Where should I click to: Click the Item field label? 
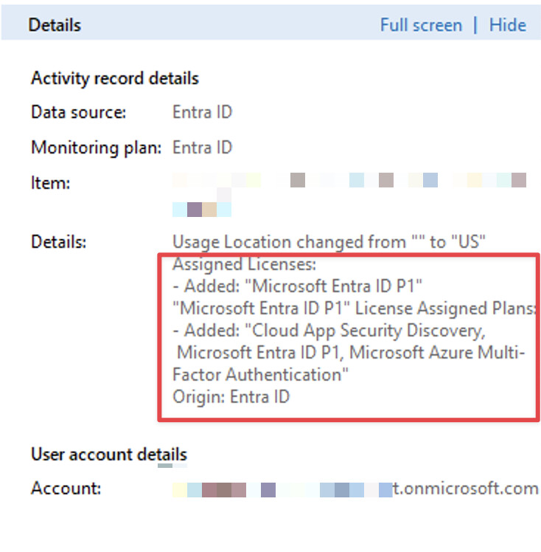(50, 183)
